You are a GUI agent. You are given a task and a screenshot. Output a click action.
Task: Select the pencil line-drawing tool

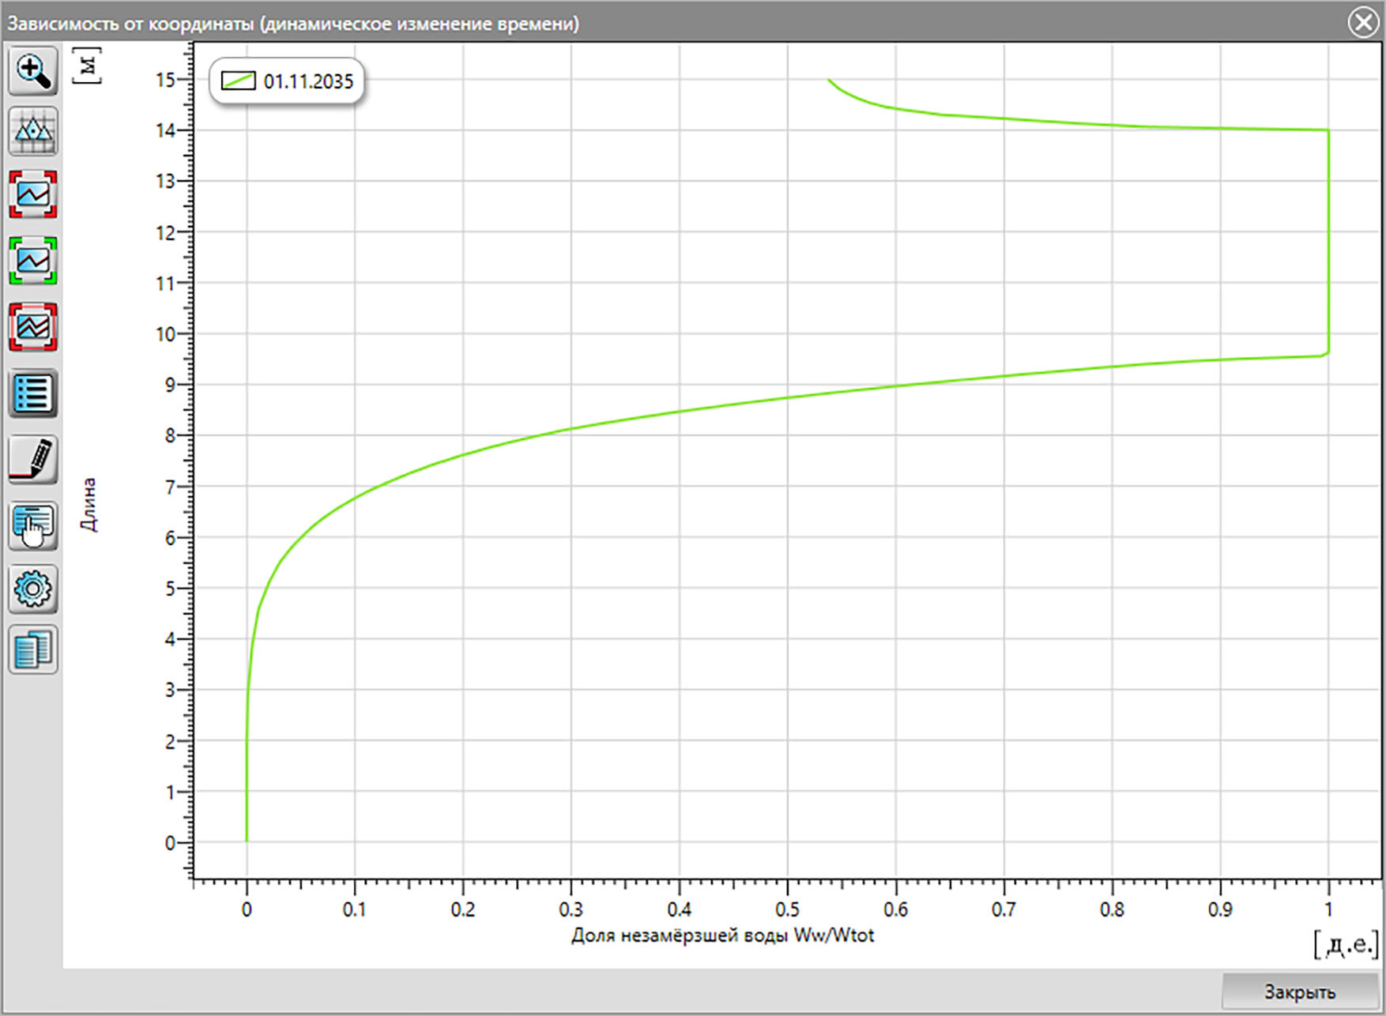pyautogui.click(x=32, y=459)
